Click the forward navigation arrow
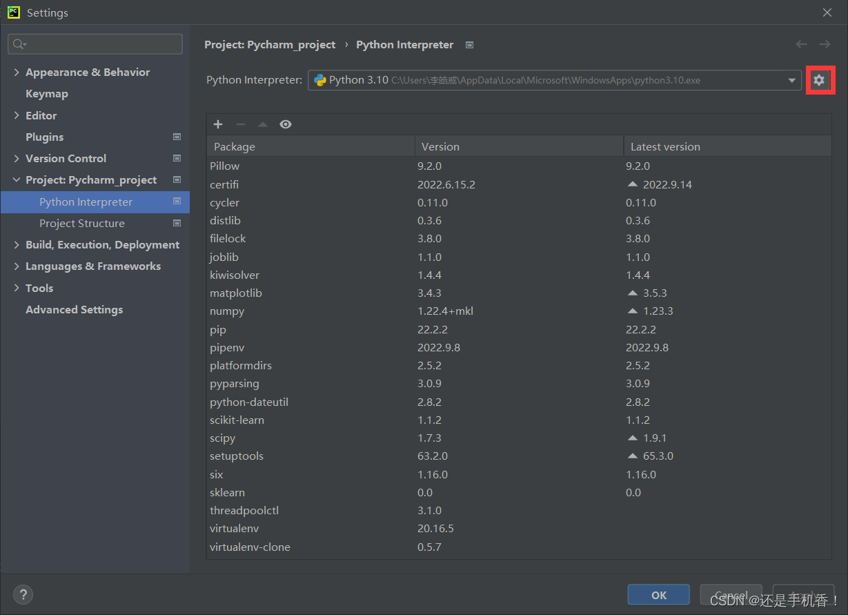The height and width of the screenshot is (615, 848). [x=825, y=44]
